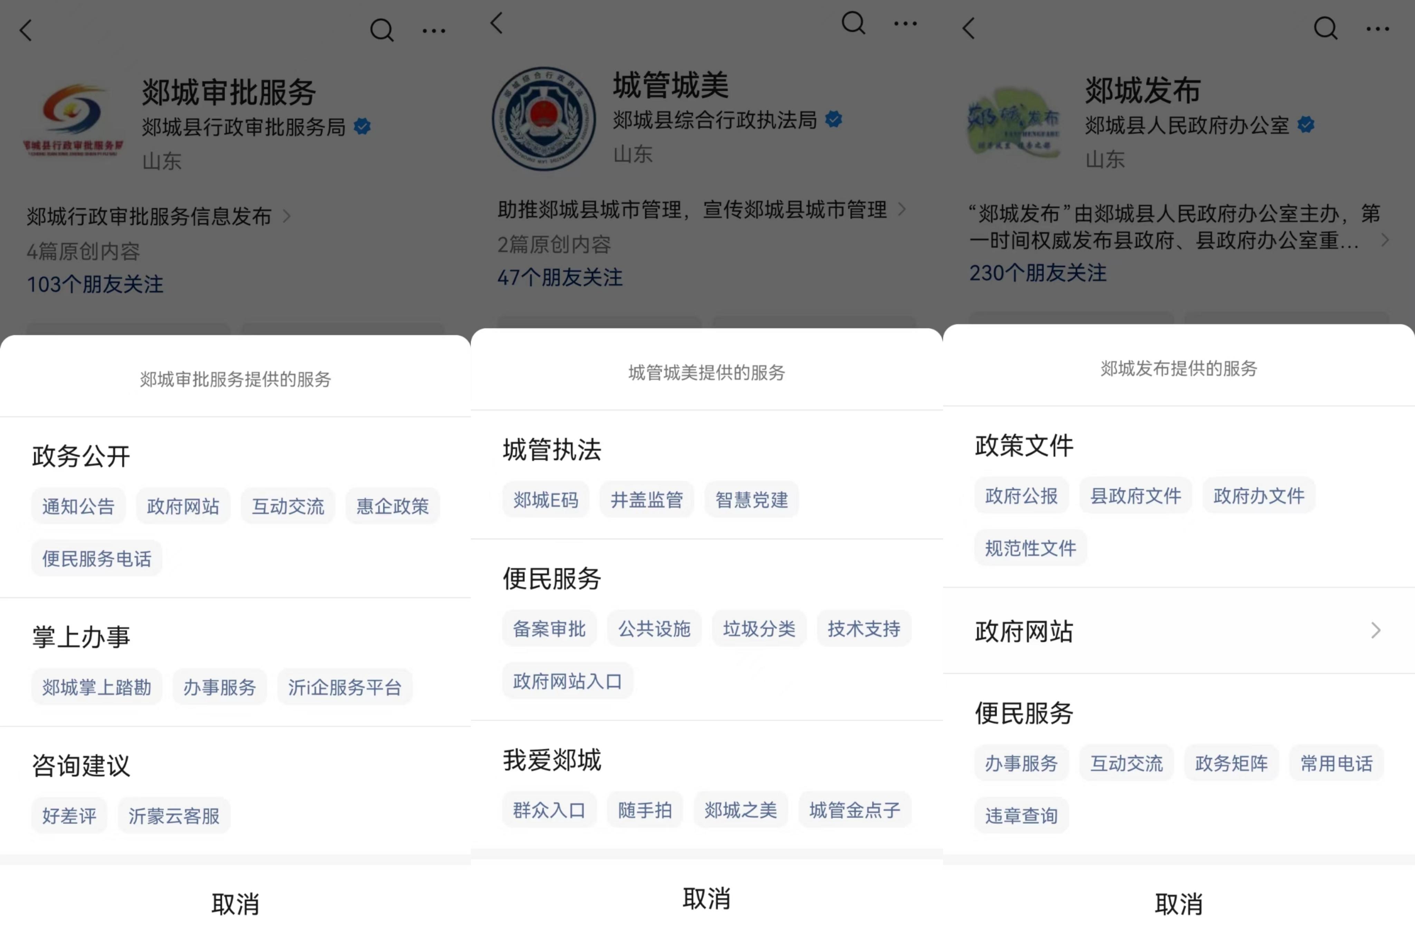
Task: Cancel the 城管城美 services sheet
Action: click(706, 898)
